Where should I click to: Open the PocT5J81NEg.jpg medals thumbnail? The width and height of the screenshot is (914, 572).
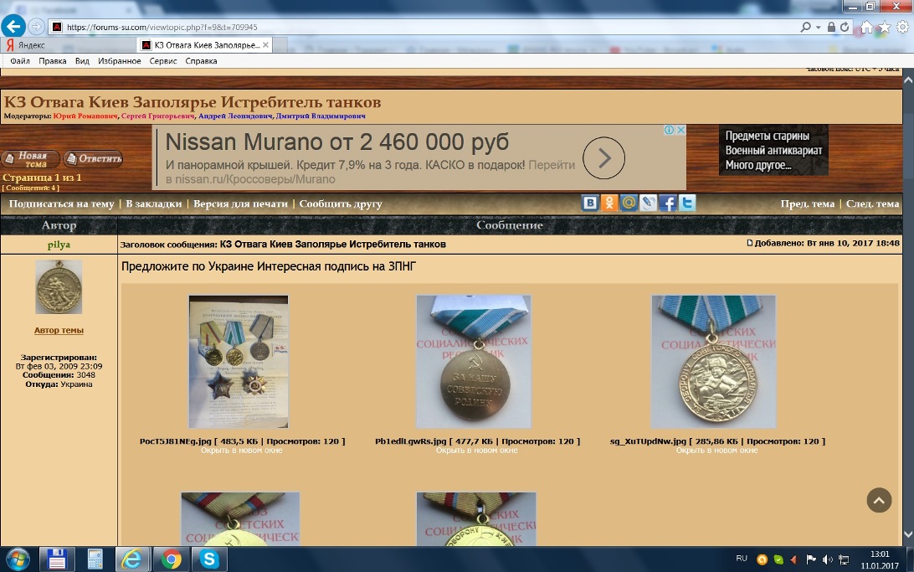tap(239, 361)
